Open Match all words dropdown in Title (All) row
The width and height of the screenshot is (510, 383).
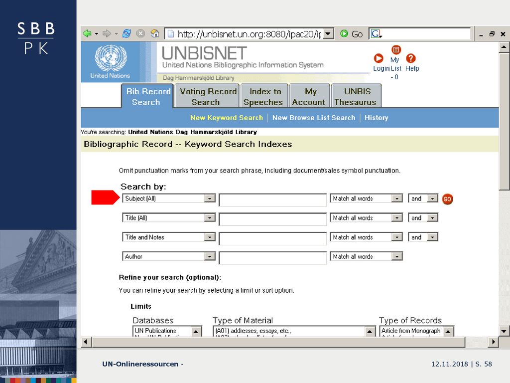(397, 218)
